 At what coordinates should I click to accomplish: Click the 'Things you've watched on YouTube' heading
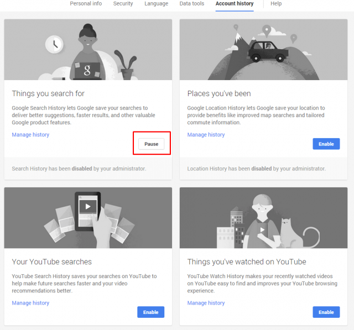point(247,261)
